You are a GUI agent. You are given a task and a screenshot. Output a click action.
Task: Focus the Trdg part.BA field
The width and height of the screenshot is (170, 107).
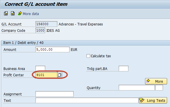(x=124, y=69)
